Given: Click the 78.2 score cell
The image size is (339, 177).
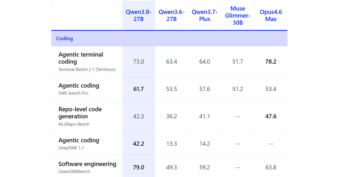Looking at the screenshot, I should pos(271,61).
